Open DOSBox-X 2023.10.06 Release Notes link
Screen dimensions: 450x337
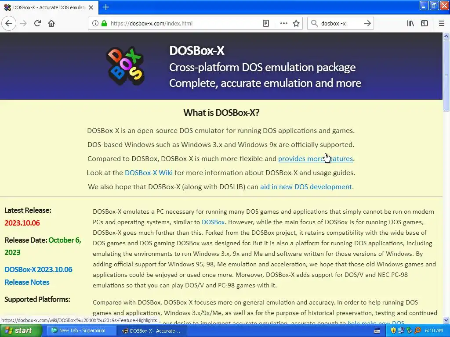click(38, 276)
